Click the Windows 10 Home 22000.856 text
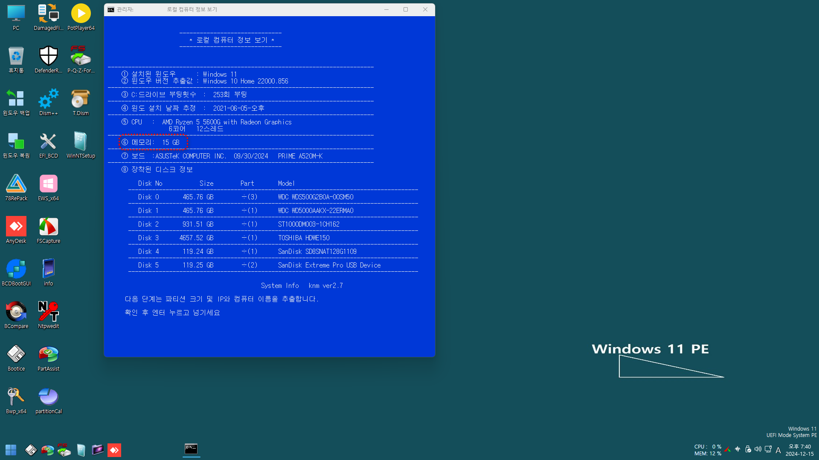 [x=246, y=81]
